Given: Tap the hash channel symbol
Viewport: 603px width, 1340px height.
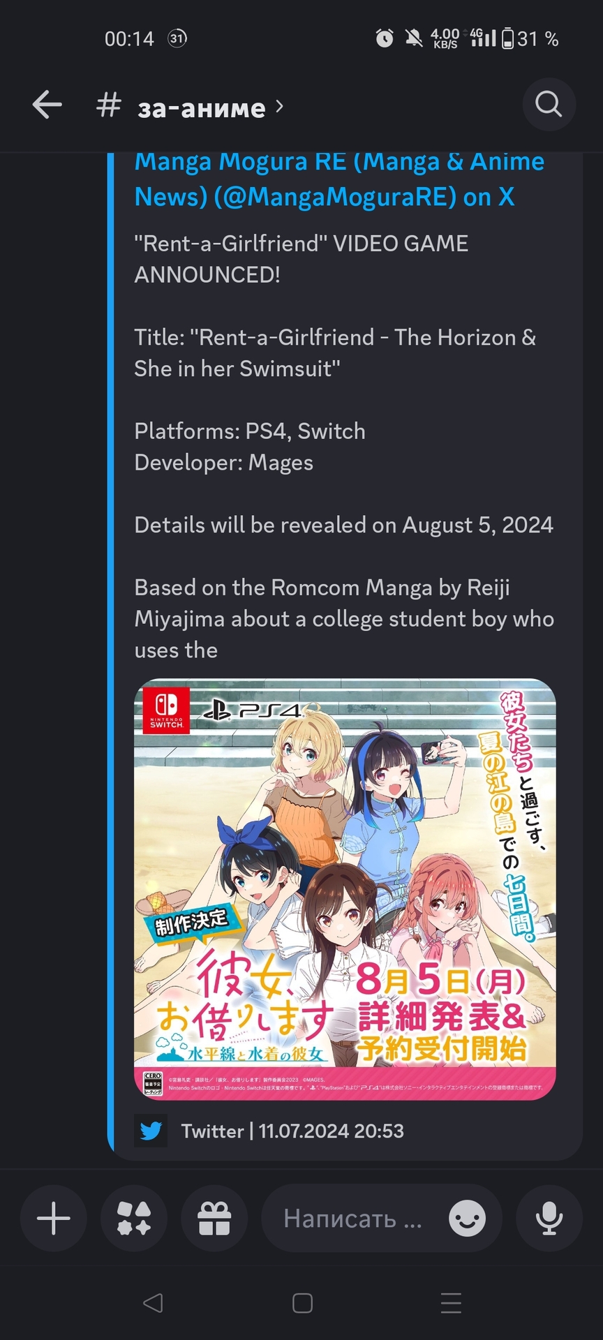Looking at the screenshot, I should point(109,106).
